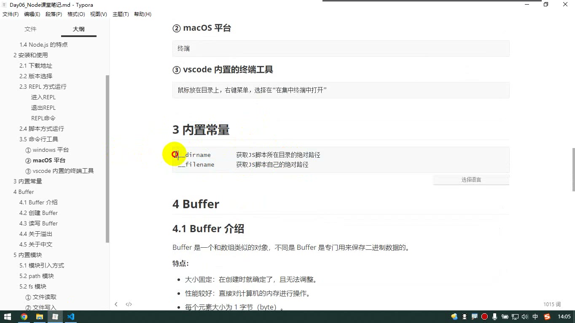This screenshot has width=575, height=323.
Task: Click the Sogou input method tray icon
Action: click(547, 317)
